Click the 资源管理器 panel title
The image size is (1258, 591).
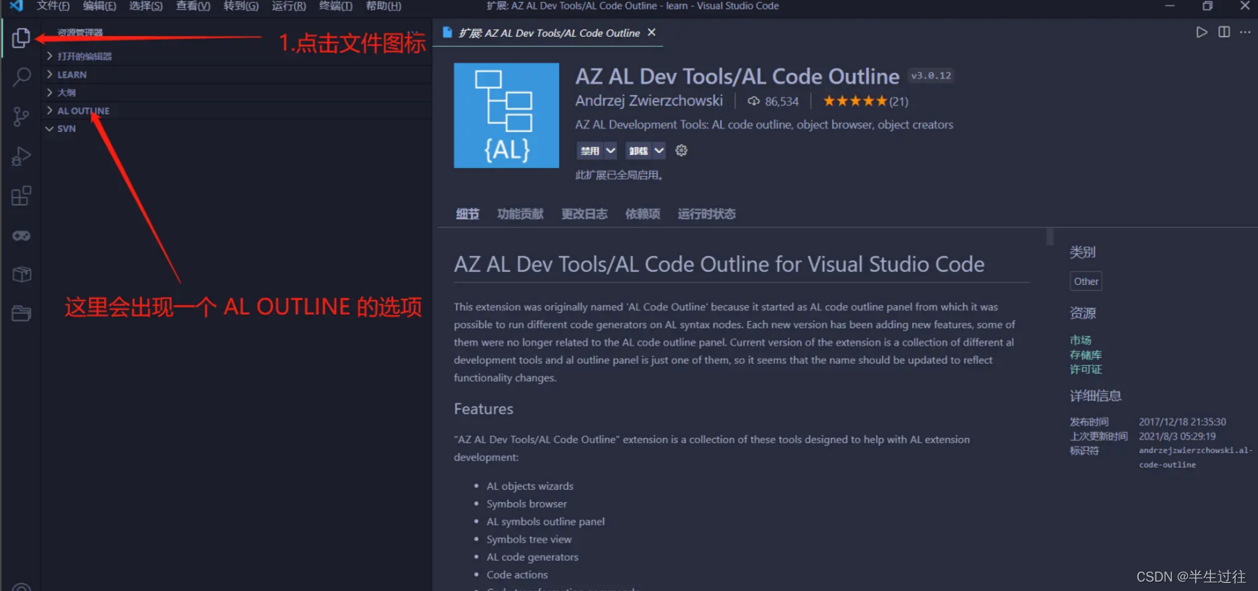point(80,32)
